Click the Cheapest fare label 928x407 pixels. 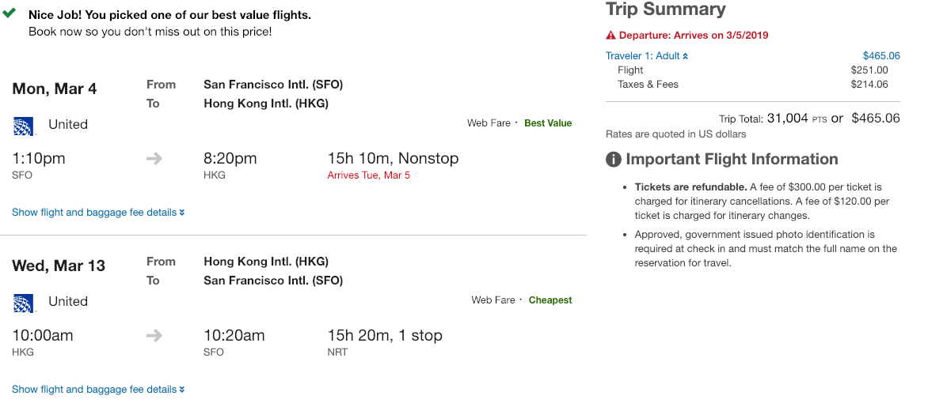pyautogui.click(x=550, y=300)
